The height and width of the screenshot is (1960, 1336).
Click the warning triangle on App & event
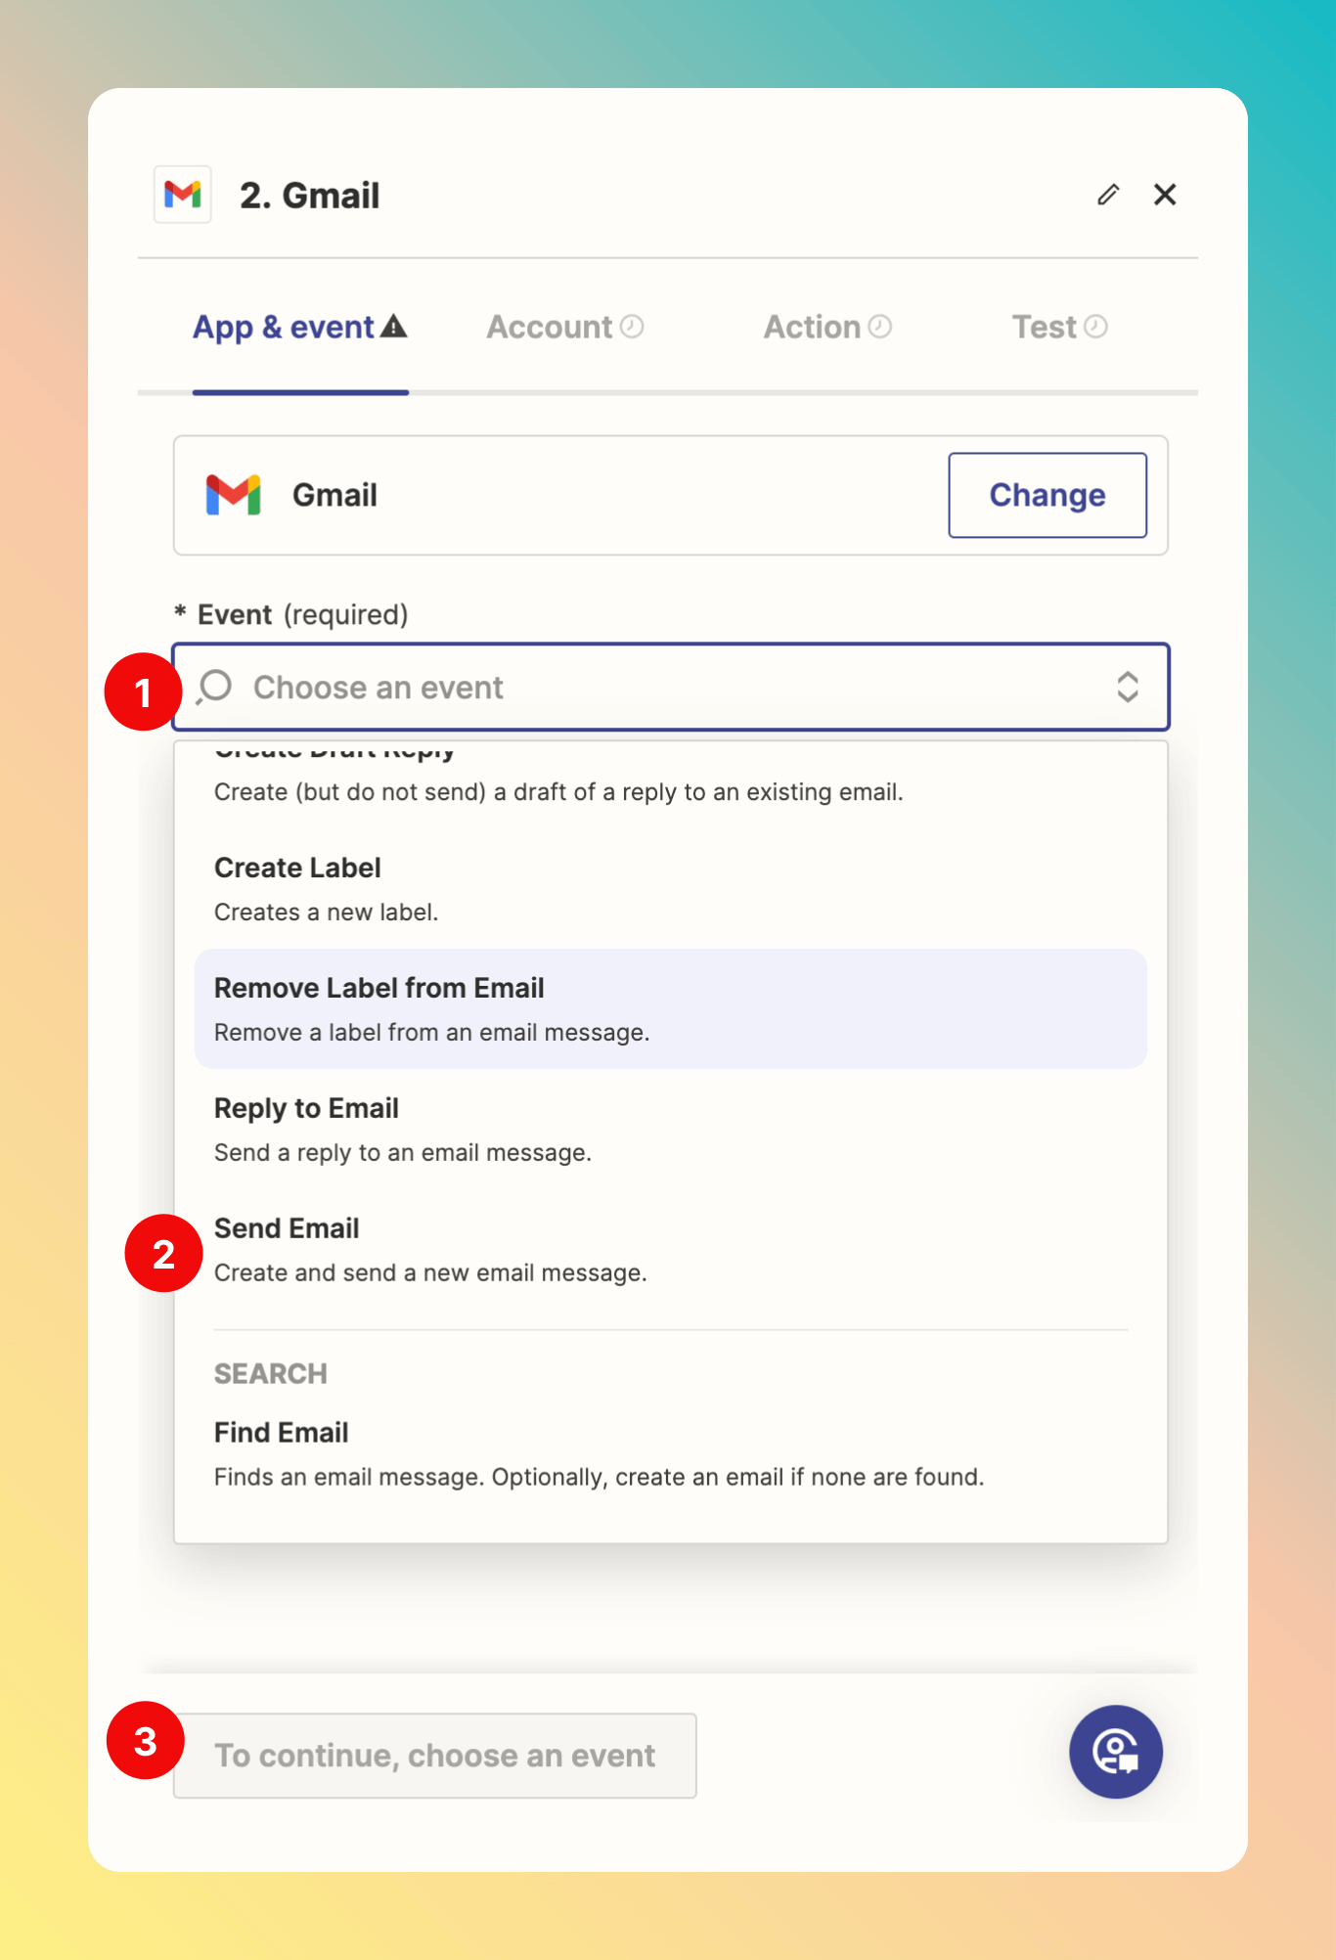point(393,326)
